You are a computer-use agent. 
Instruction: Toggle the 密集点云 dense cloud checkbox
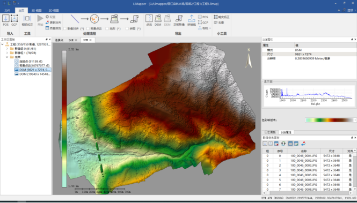[x=88, y=28]
